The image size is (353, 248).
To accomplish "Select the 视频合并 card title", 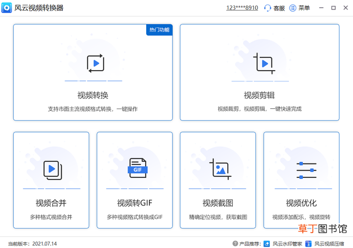I will pos(51,203).
